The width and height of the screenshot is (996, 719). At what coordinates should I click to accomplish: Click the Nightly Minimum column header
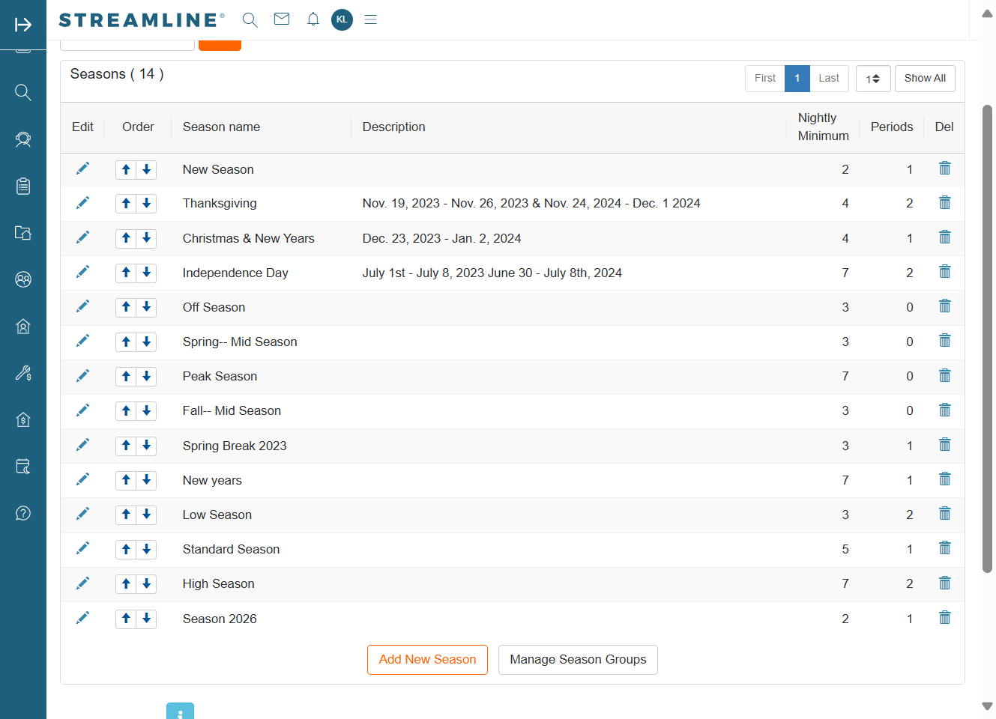pos(823,127)
